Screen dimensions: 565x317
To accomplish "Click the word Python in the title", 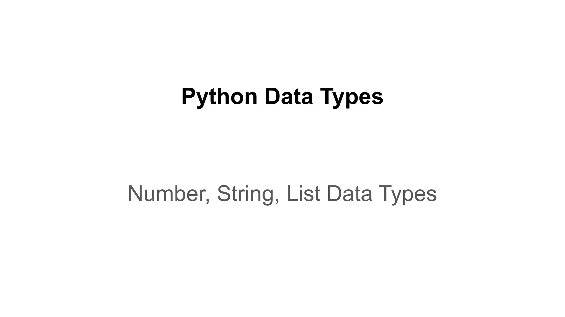I will point(219,97).
